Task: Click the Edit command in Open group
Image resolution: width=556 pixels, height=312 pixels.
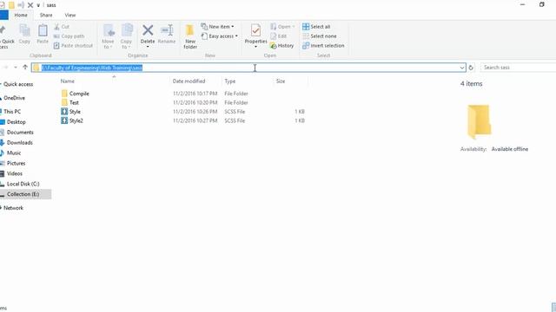Action: tap(279, 36)
